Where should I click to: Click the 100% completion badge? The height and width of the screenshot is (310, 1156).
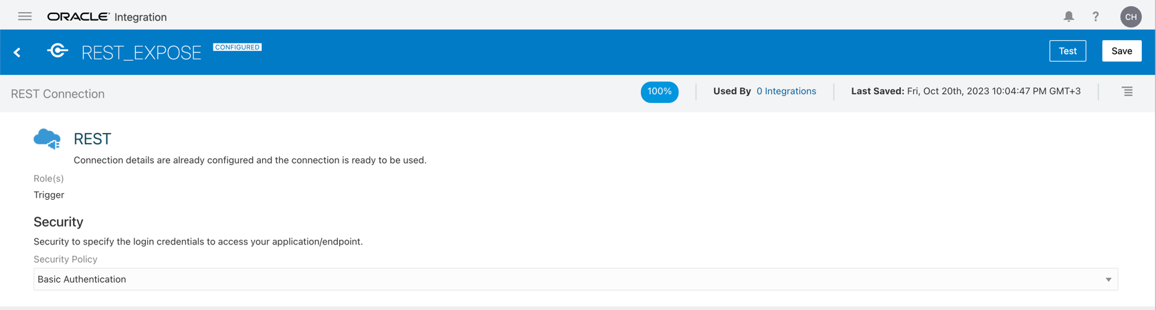[x=659, y=92]
